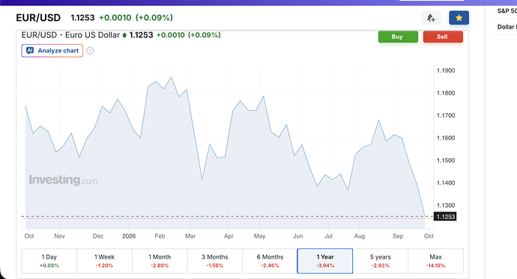
Task: Click the 1.1253 current price label on axis
Action: pos(445,217)
